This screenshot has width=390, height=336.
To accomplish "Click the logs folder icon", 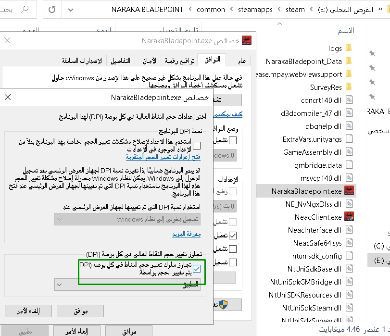I will click(349, 48).
